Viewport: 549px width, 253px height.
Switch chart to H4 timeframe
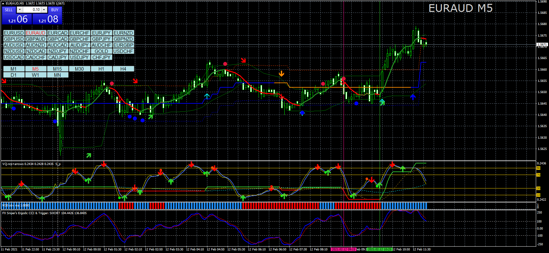tap(123, 69)
